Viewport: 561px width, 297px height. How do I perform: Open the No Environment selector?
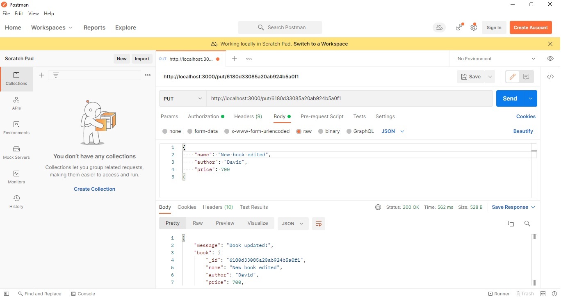[496, 59]
